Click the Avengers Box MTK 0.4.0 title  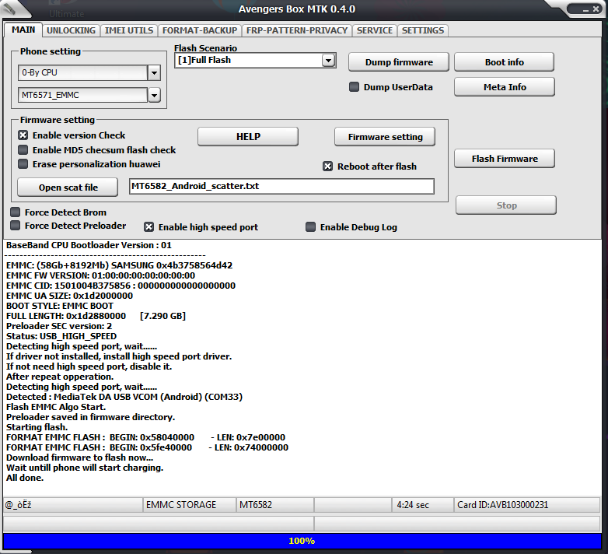[297, 9]
